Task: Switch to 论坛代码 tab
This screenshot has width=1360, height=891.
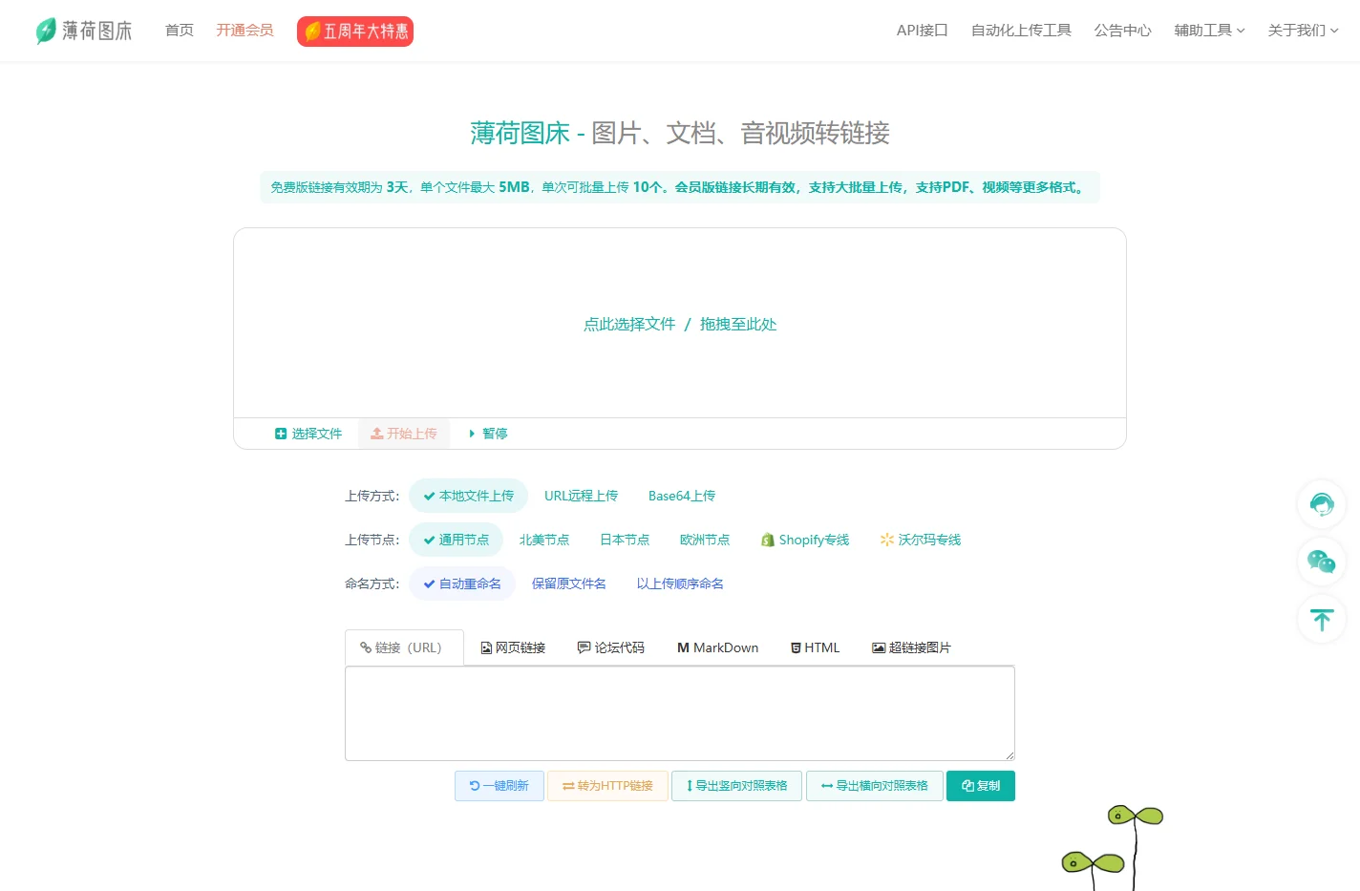Action: [611, 647]
